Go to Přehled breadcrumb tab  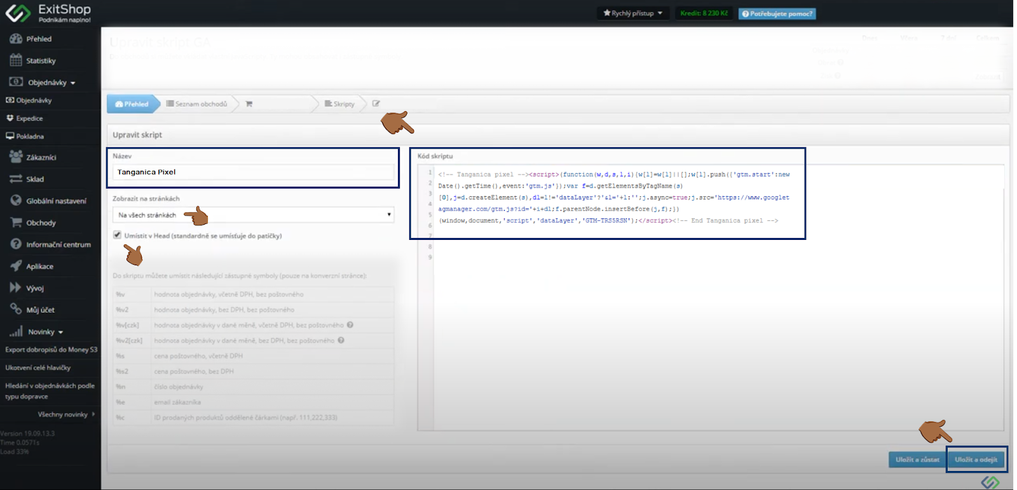132,104
